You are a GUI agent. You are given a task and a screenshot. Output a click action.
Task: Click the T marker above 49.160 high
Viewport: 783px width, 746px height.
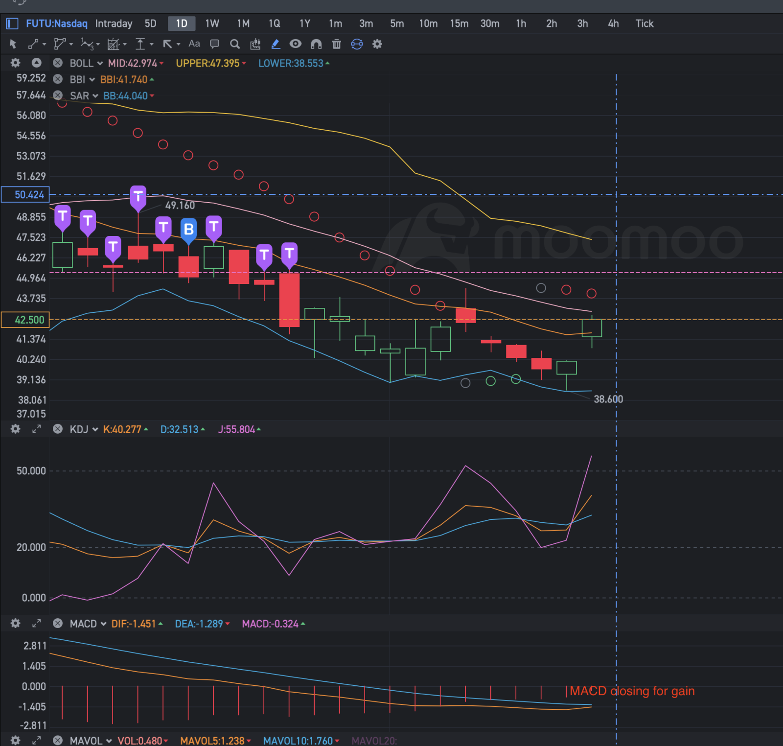click(138, 198)
